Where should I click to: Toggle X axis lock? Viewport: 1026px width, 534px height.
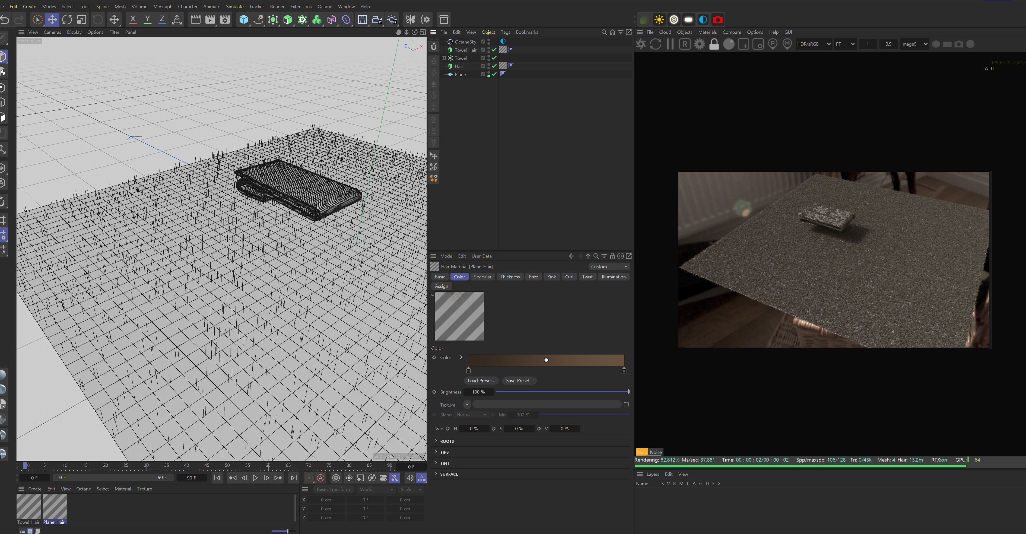(x=133, y=20)
